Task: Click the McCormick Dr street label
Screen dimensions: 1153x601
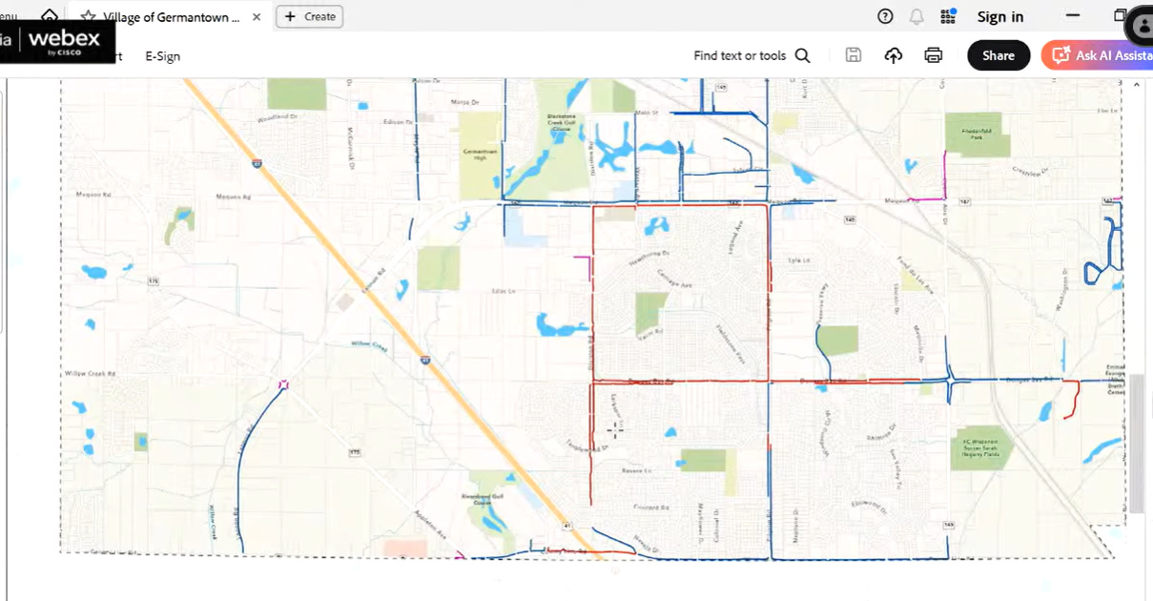Action: click(x=351, y=148)
